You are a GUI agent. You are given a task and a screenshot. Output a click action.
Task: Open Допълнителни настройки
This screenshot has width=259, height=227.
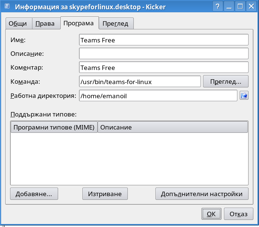pyautogui.click(x=202, y=194)
